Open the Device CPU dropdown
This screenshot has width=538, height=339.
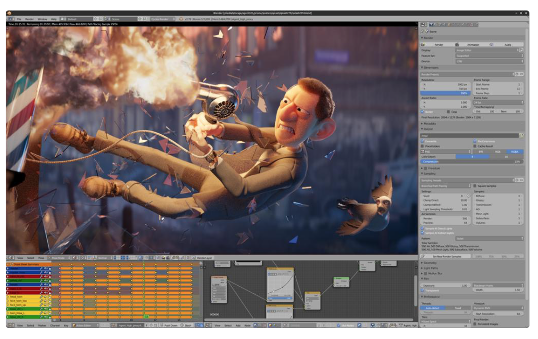tap(489, 61)
